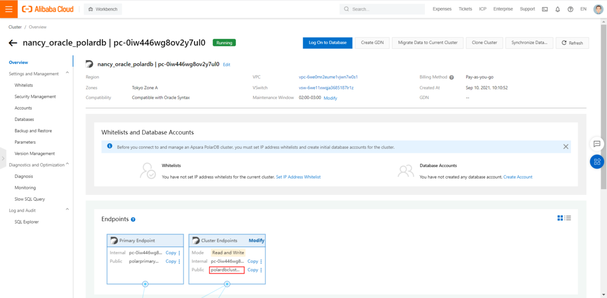Show the Endpoints help tooltip icon
This screenshot has width=607, height=298.
tap(133, 220)
